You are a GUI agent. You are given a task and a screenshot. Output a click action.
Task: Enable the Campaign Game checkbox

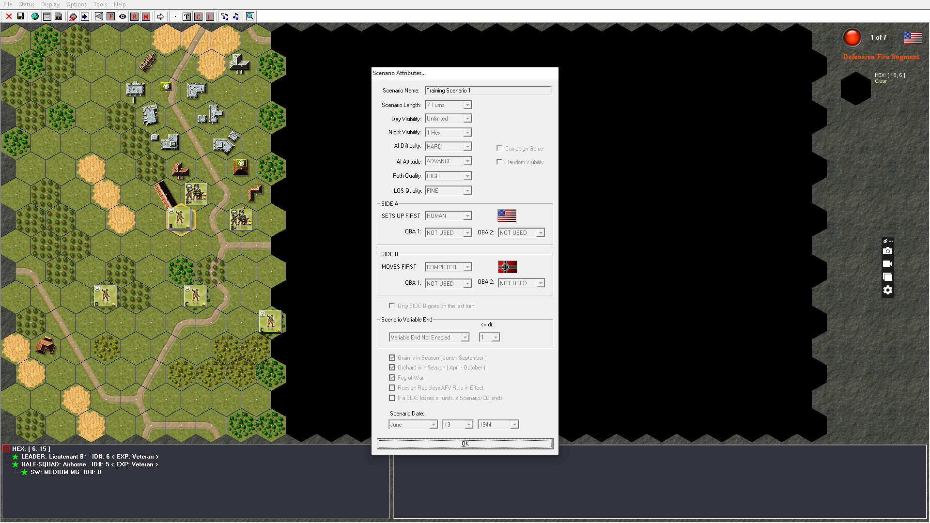tap(499, 149)
